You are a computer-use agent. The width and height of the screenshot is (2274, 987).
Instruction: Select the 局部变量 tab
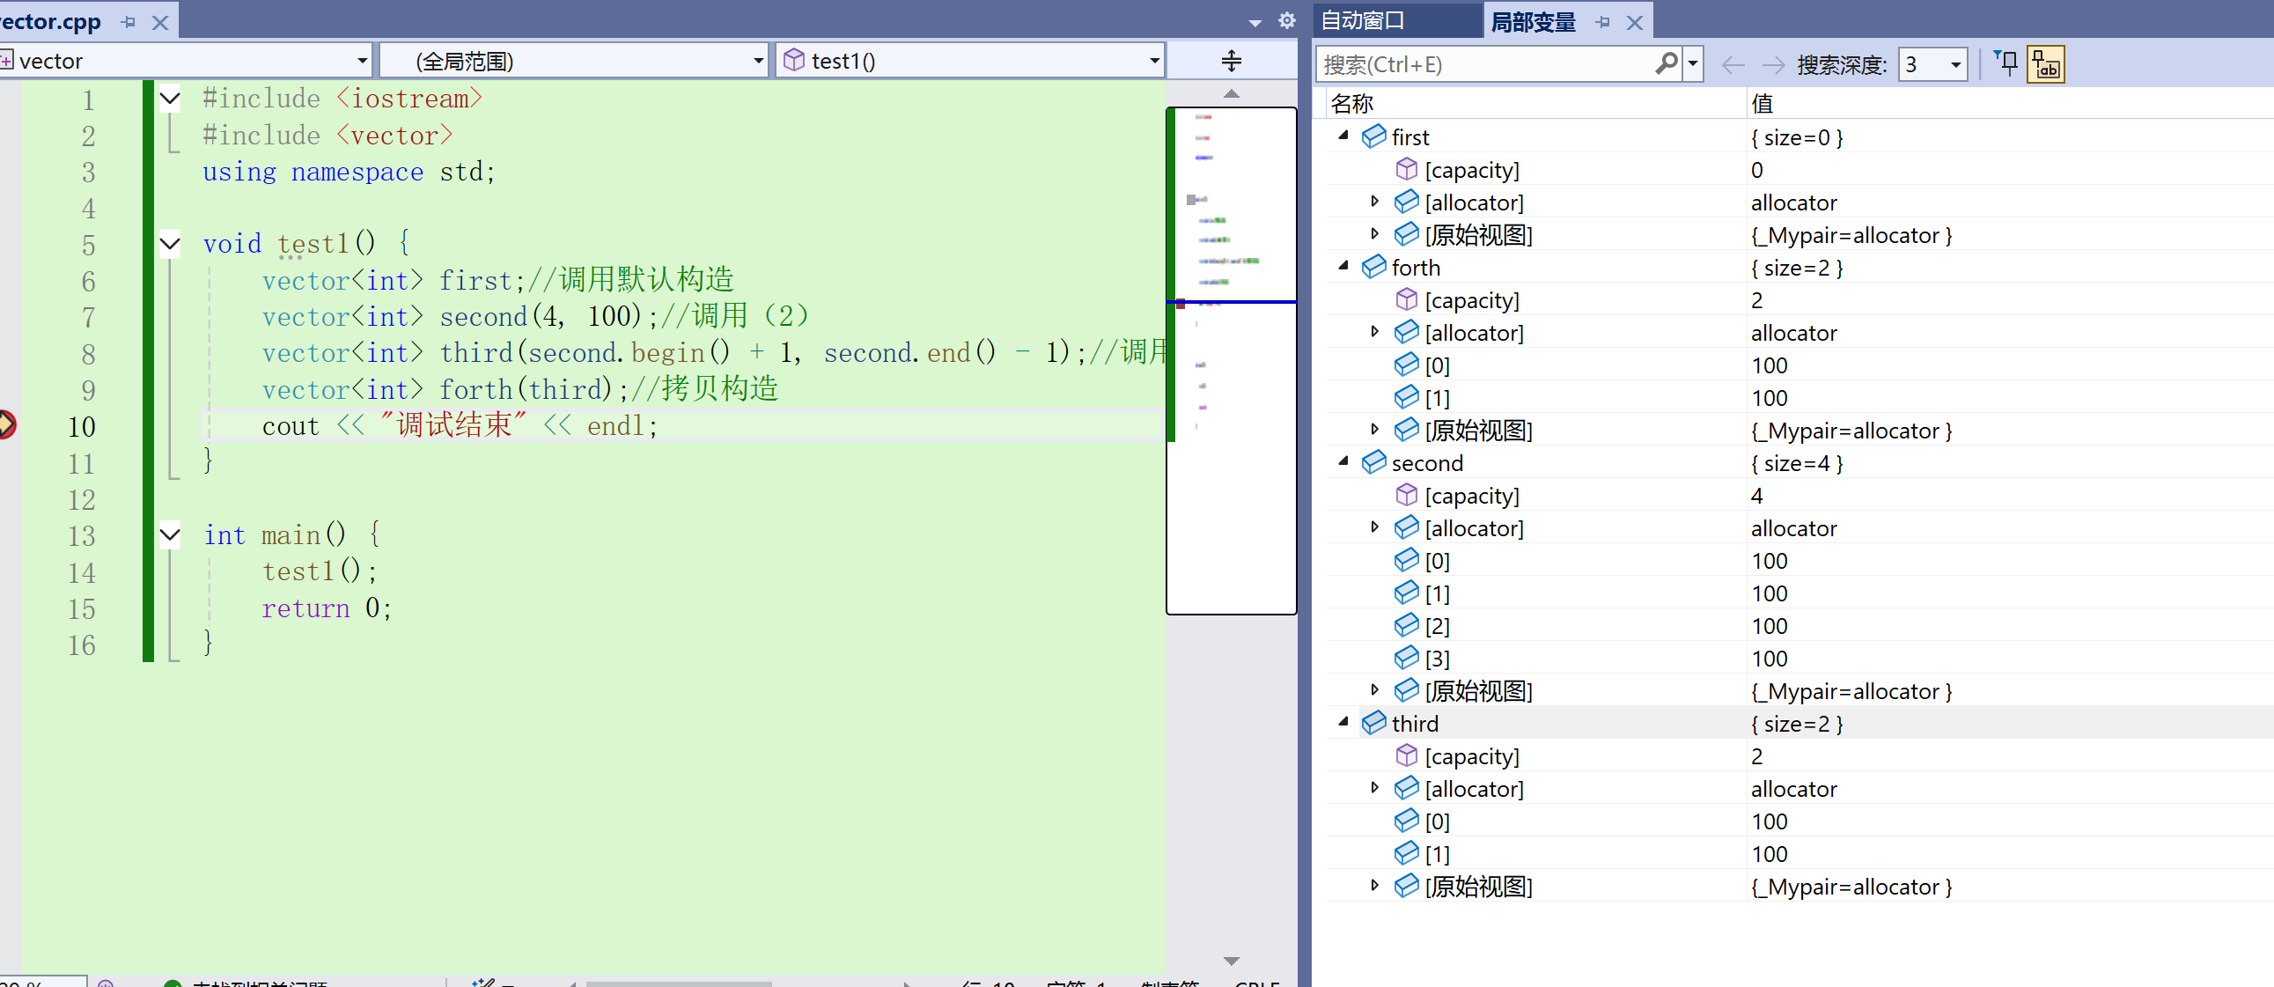click(x=1534, y=22)
